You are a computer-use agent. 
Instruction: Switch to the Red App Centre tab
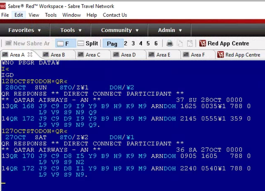[239, 55]
